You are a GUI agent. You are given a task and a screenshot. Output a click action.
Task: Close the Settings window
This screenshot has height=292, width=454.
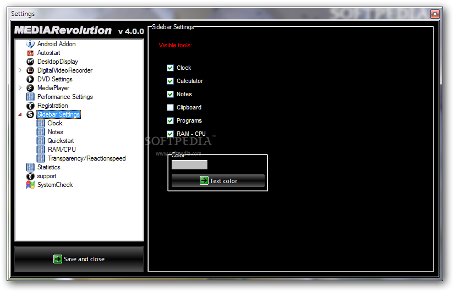435,14
